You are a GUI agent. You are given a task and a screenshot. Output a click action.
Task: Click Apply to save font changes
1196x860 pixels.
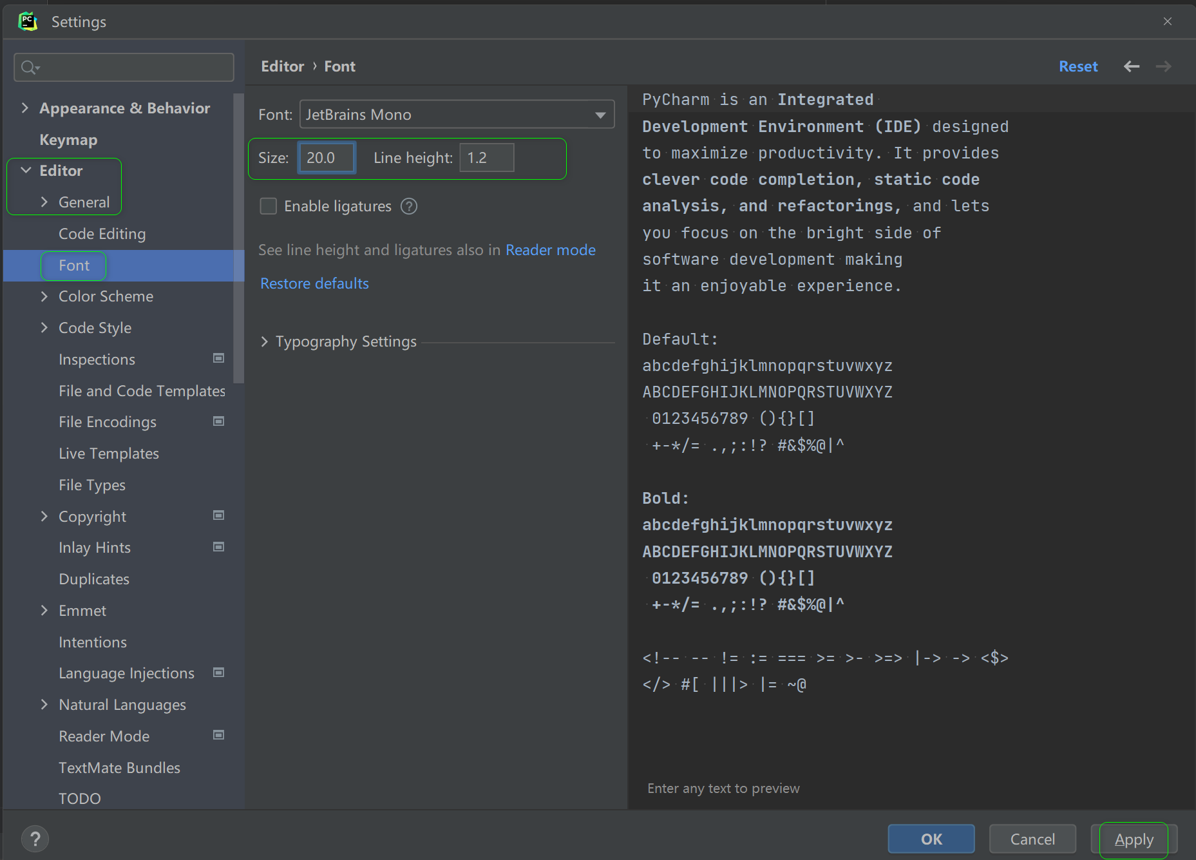click(x=1134, y=839)
